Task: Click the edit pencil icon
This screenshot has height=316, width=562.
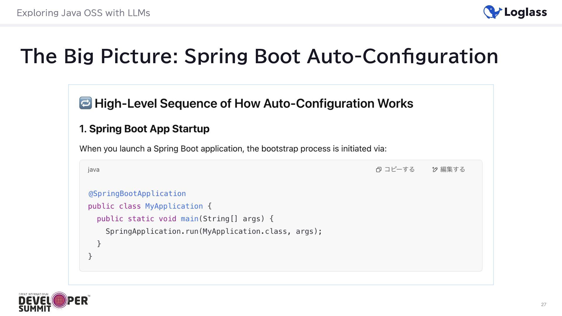Action: tap(435, 170)
